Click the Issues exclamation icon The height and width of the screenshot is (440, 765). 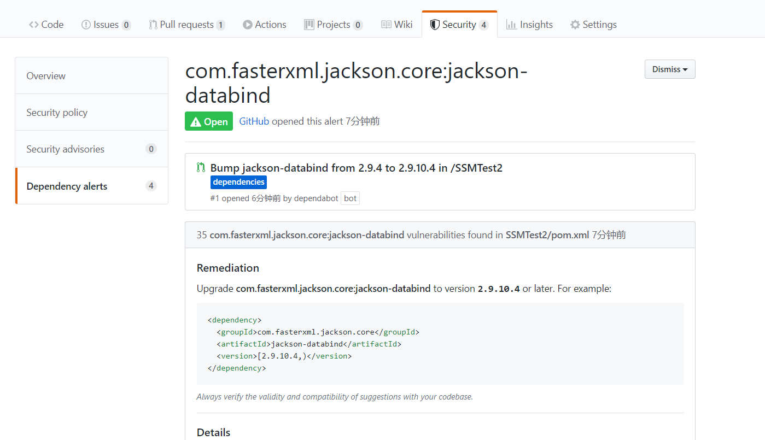click(86, 25)
